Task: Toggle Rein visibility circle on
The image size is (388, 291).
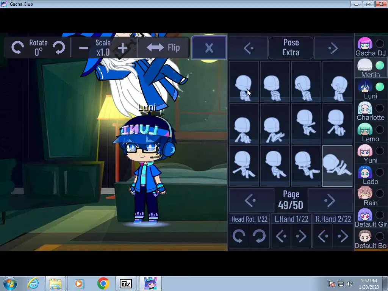Action: point(380,194)
